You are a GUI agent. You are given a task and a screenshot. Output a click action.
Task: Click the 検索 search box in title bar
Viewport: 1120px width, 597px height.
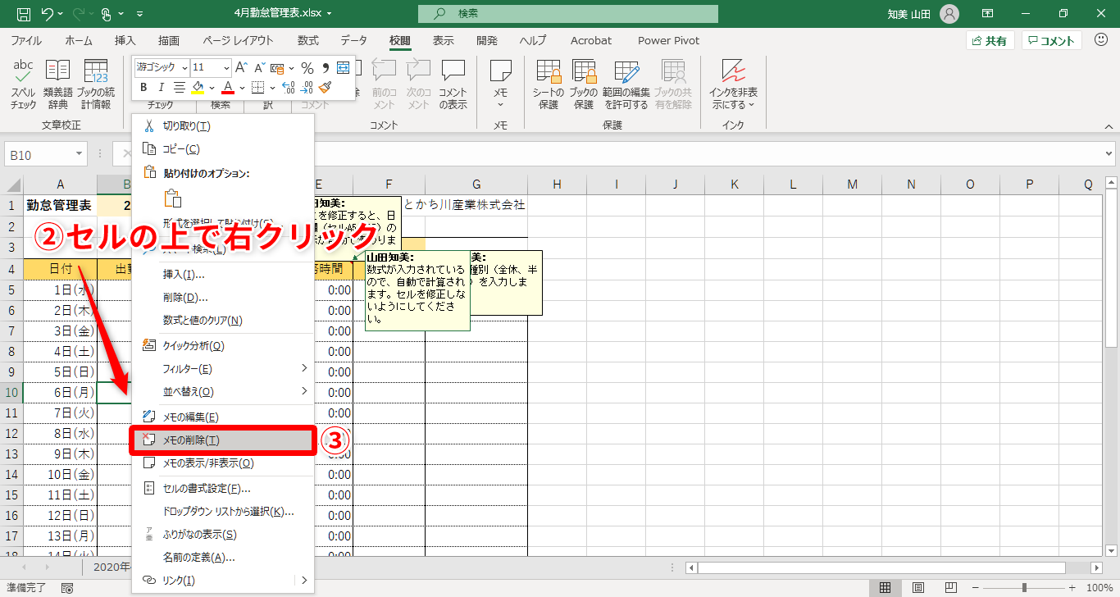pos(567,14)
